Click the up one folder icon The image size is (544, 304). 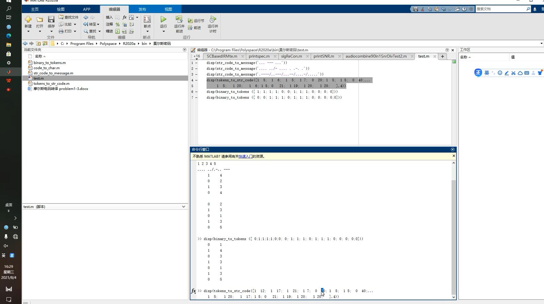(x=38, y=43)
